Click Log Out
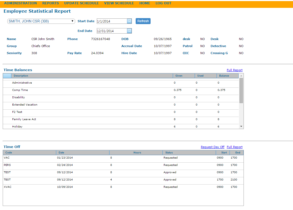The image size is (293, 210). [x=163, y=3]
